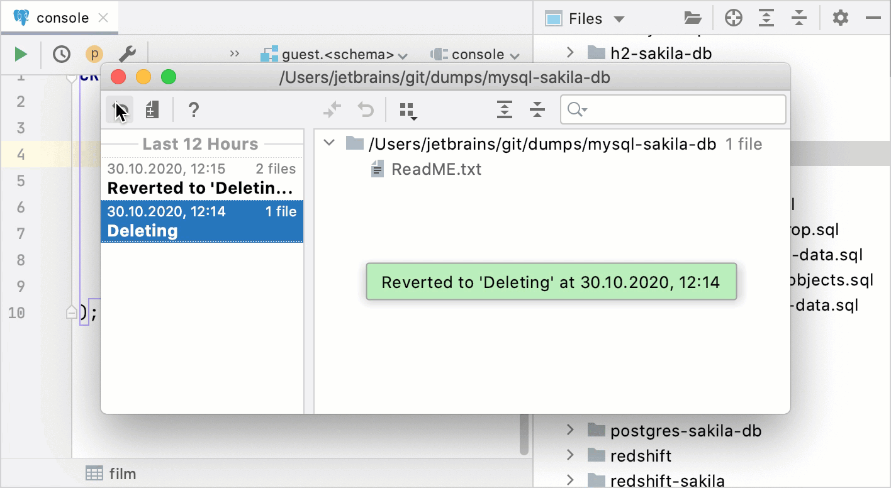Open the console query history
891x488 pixels.
pyautogui.click(x=60, y=53)
